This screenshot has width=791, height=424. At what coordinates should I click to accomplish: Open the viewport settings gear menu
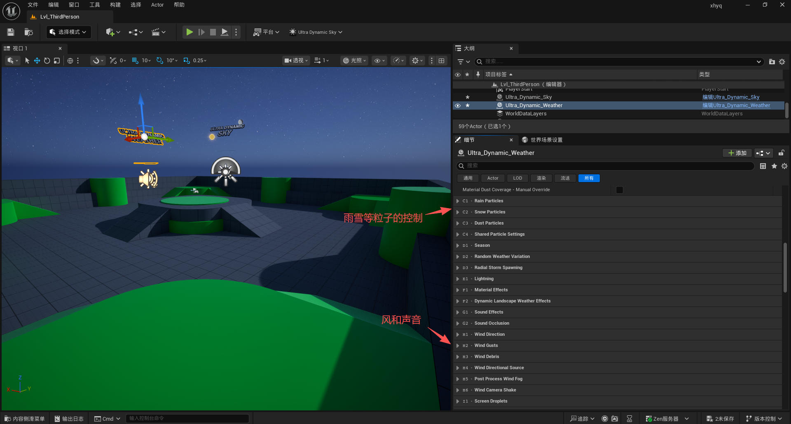417,61
